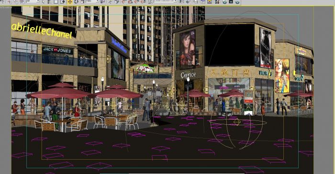335x174 pixels.
Task: Open the Curve Editor
Action: pyautogui.click(x=203, y=2)
